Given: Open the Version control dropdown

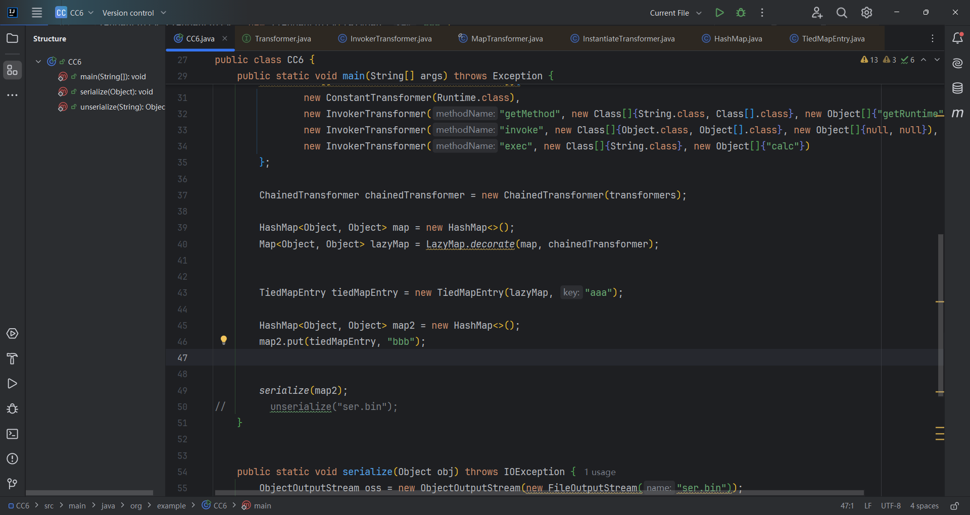Looking at the screenshot, I should pyautogui.click(x=134, y=13).
